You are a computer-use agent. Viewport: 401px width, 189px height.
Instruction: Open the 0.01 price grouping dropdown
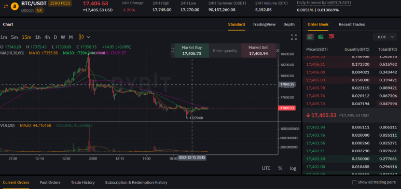coord(385,37)
